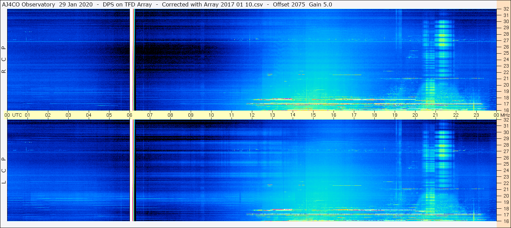Image resolution: width=511 pixels, height=228 pixels.
Task: Click the 'UTC' label on the time axis
Action: pyautogui.click(x=17, y=115)
